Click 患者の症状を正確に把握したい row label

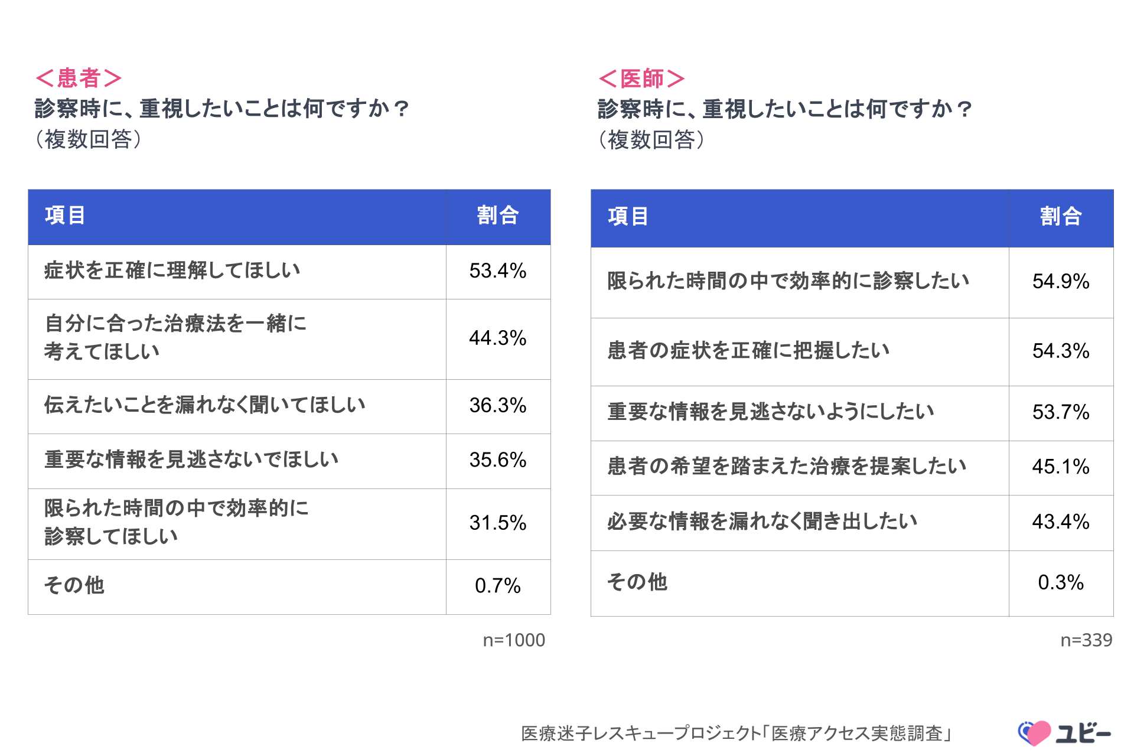(x=748, y=351)
